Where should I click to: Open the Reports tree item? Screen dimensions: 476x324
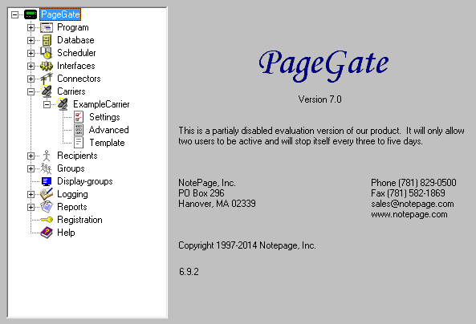pos(72,207)
